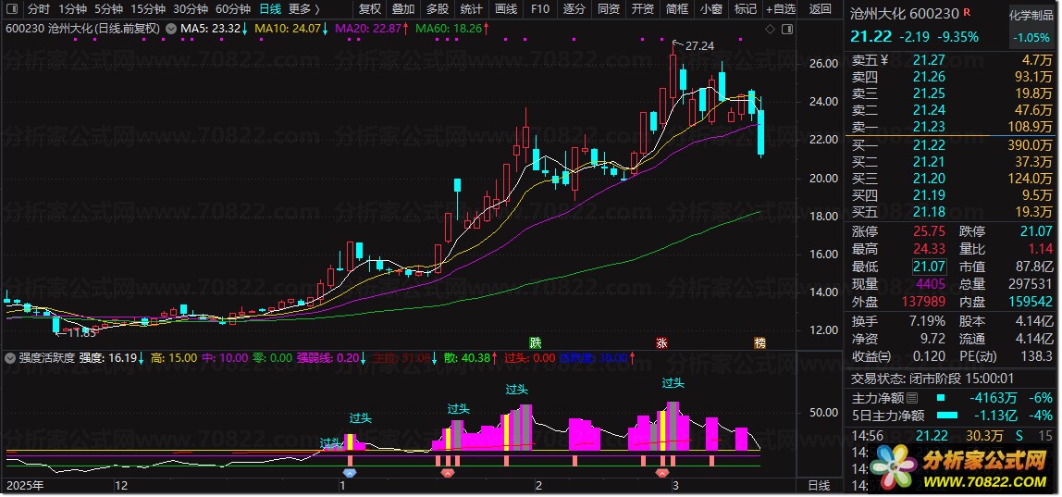The image size is (1062, 497).
Task: Click the 27.24 high price label
Action: click(x=699, y=46)
